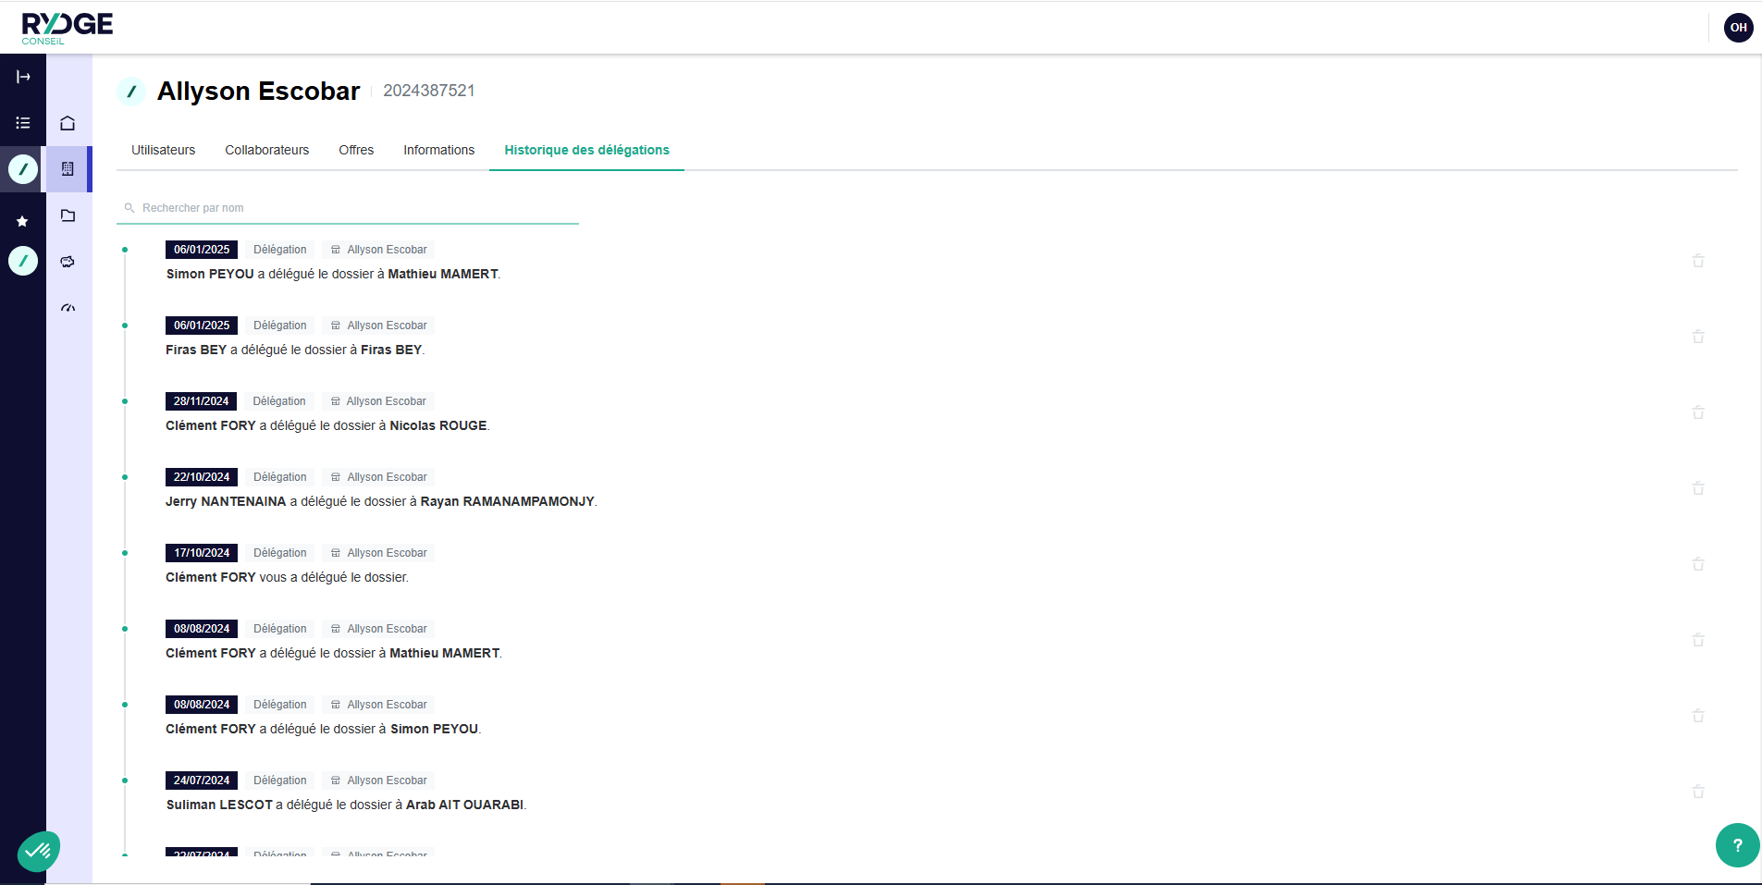The height and width of the screenshot is (885, 1762).
Task: Delete the 17/10/2024 delegation entry
Action: tap(1698, 564)
